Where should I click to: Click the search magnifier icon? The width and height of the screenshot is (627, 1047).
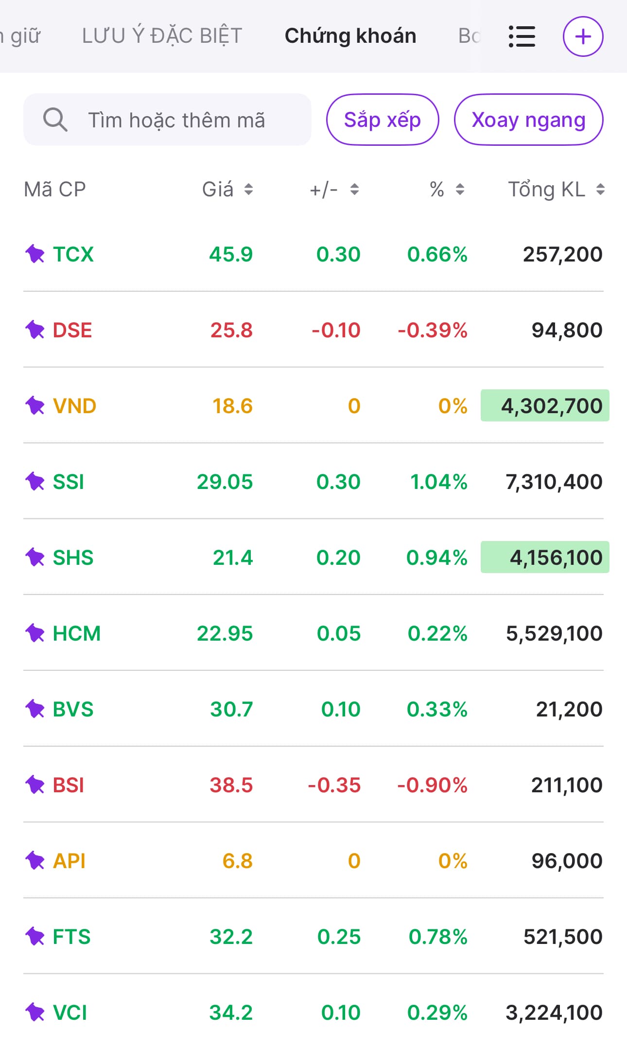(x=55, y=120)
